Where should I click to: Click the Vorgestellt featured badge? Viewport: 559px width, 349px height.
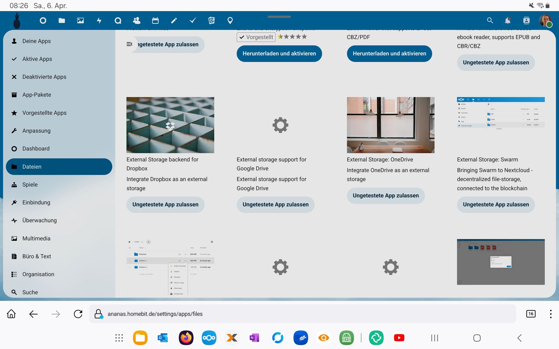(256, 37)
